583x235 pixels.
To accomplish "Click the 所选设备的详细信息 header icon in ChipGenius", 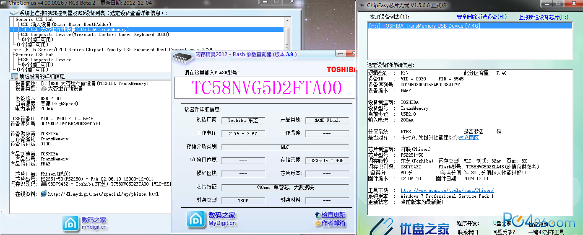I will tap(14, 76).
